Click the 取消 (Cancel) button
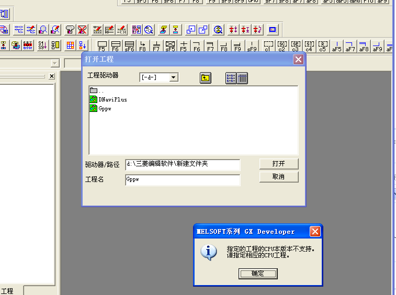The width and height of the screenshot is (396, 295). (x=279, y=177)
